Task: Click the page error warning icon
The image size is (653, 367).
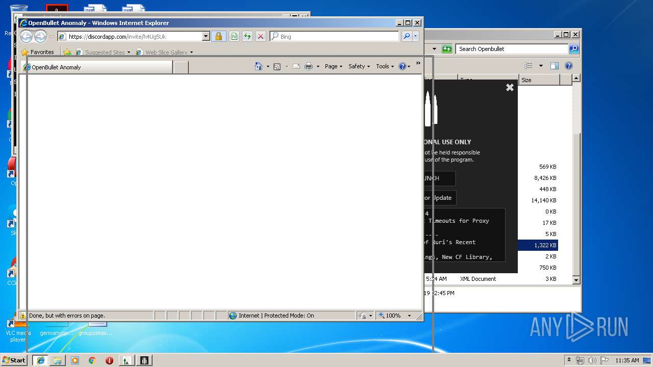Action: [x=23, y=316]
